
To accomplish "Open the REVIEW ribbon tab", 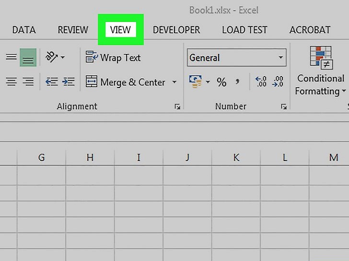I will pos(73,30).
